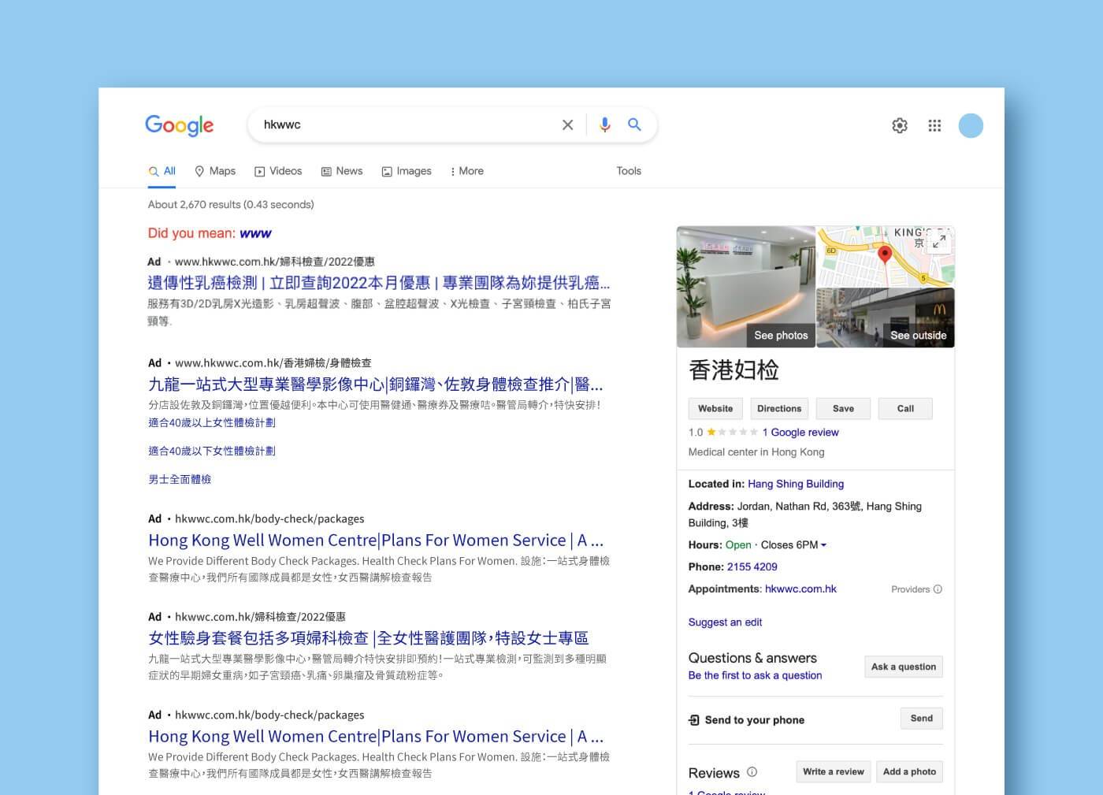
Task: Open 男士全面體檢 sitelink
Action: point(180,479)
